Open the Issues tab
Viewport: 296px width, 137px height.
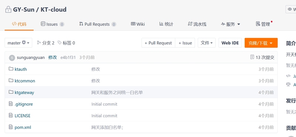point(53,24)
